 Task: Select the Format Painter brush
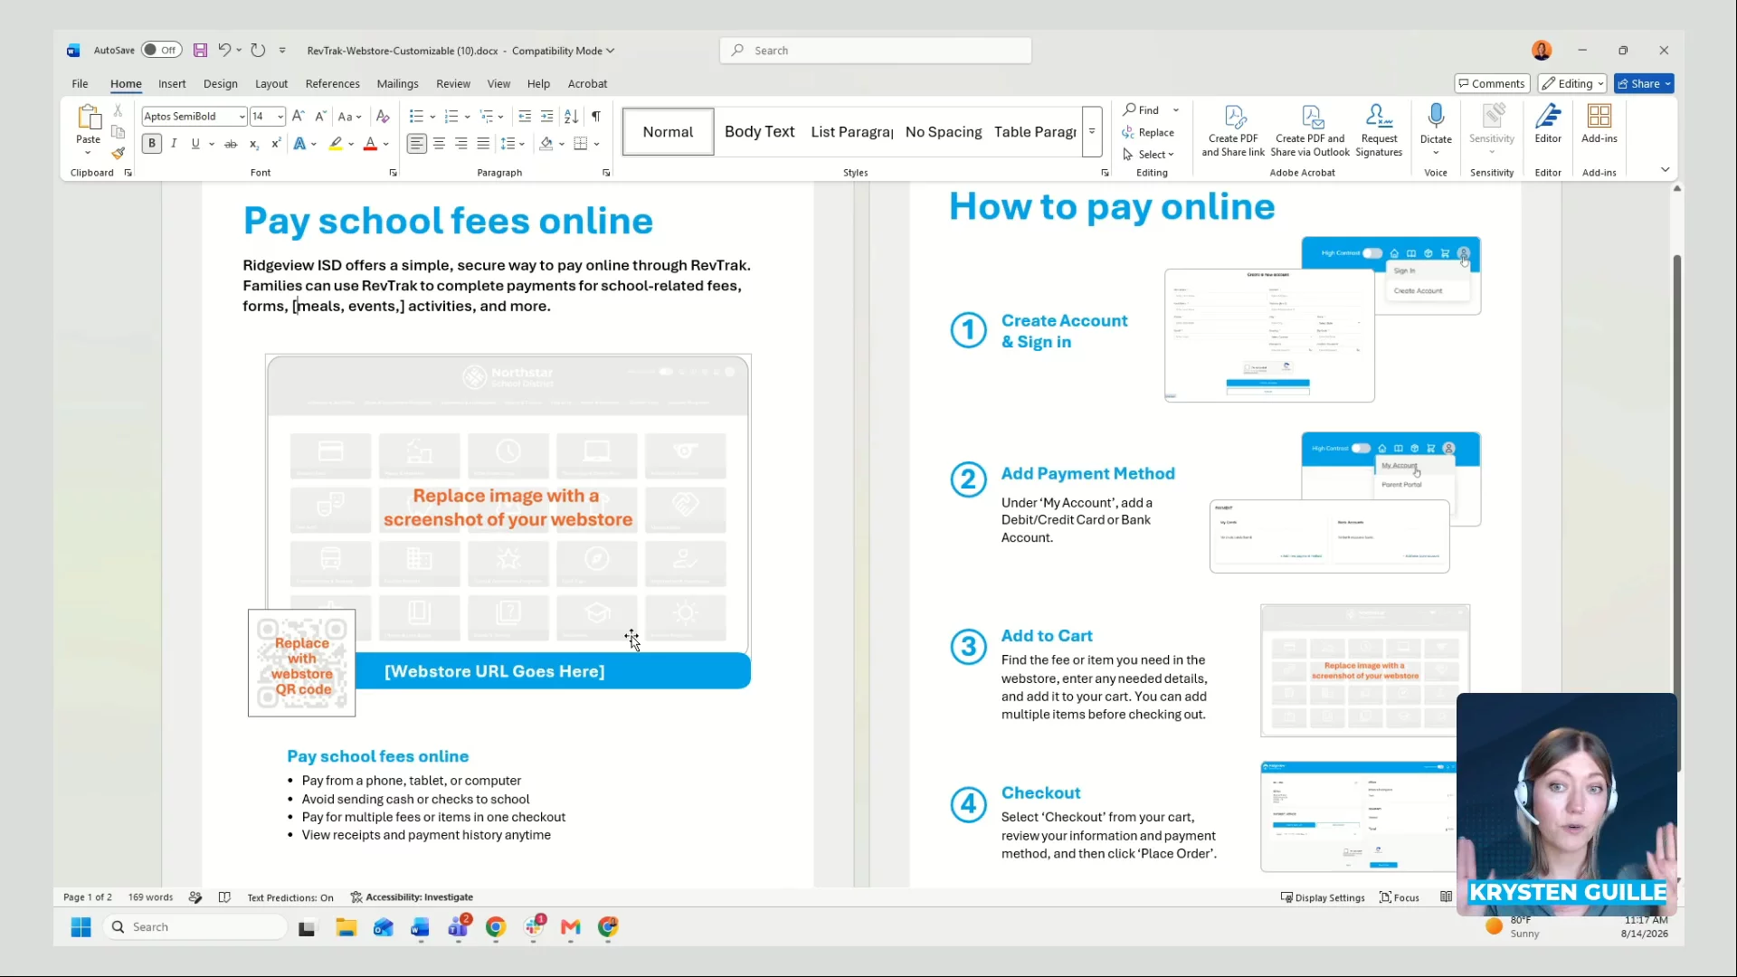(x=118, y=153)
